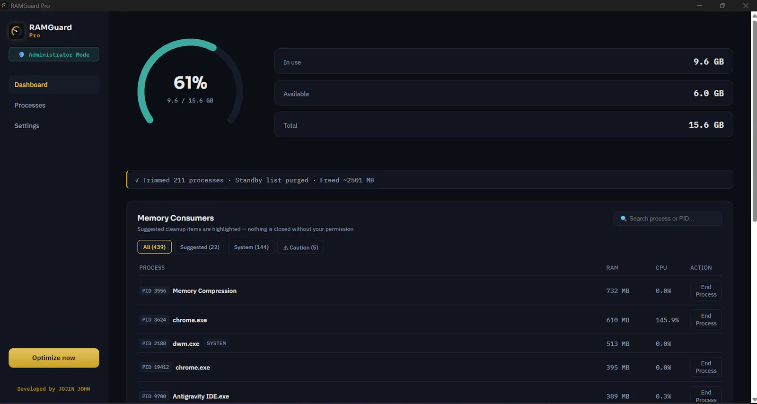Click the Suggested cleanup items subtitle

tap(245, 229)
